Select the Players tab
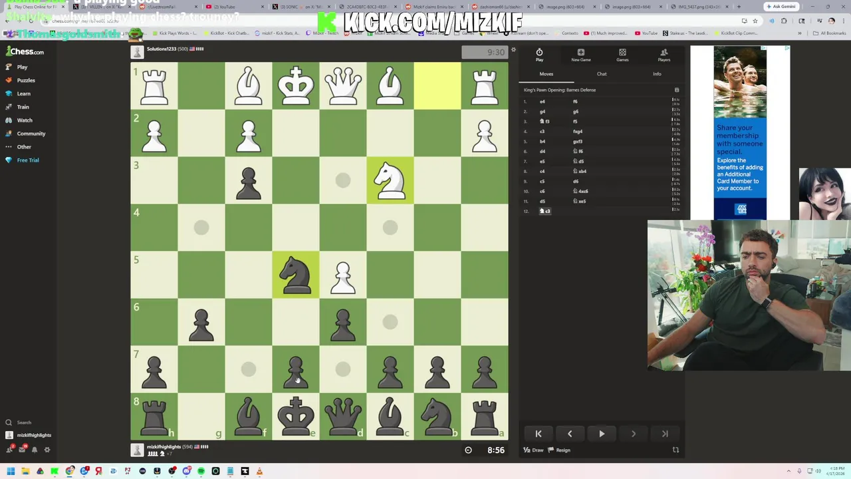 coord(664,55)
